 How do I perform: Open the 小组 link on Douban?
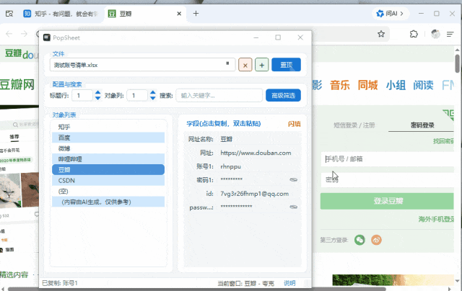click(396, 85)
